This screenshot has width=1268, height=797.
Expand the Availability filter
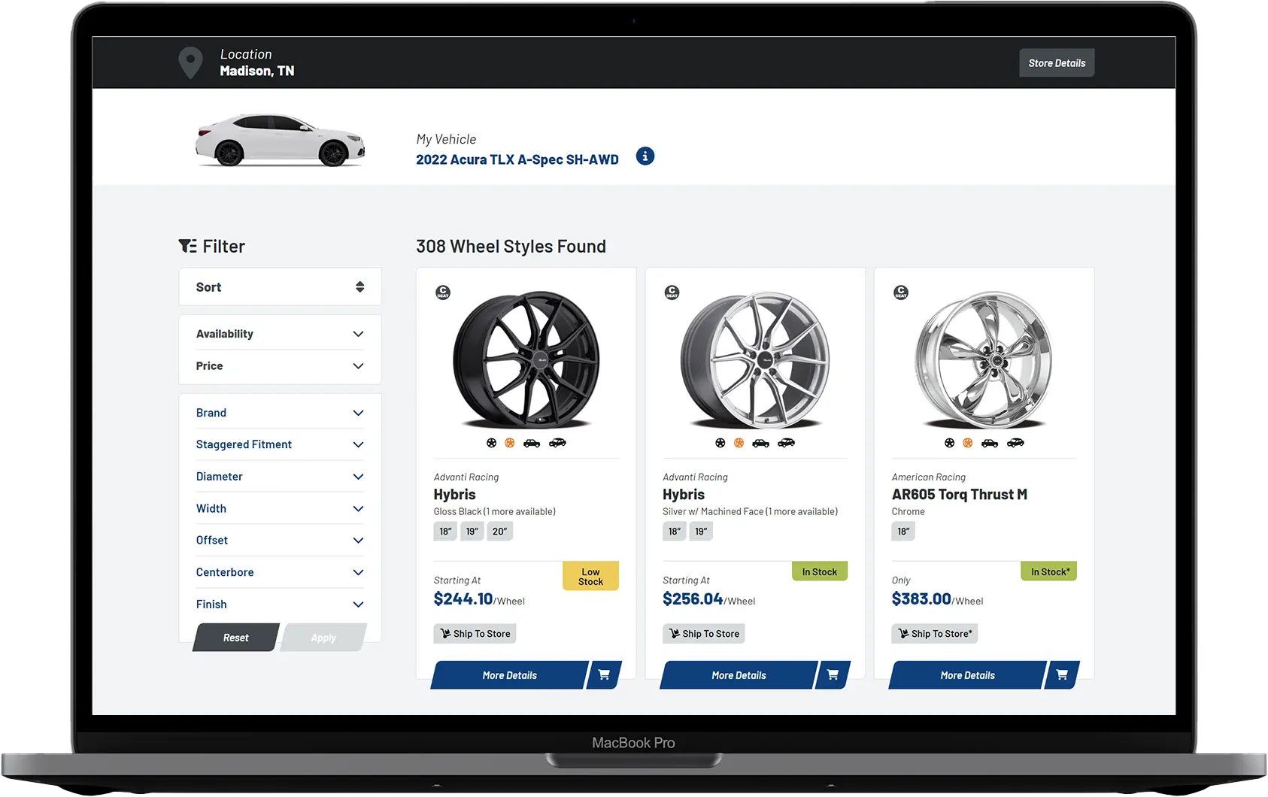280,334
